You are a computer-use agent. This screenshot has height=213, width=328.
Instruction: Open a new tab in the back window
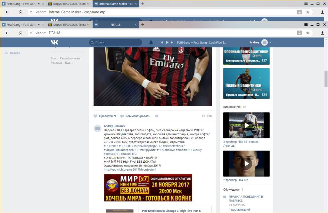[x=143, y=4]
